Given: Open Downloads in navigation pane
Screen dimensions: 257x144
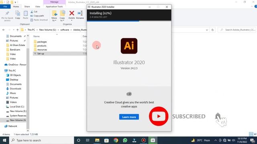Looking at the screenshot, I should point(15,89).
